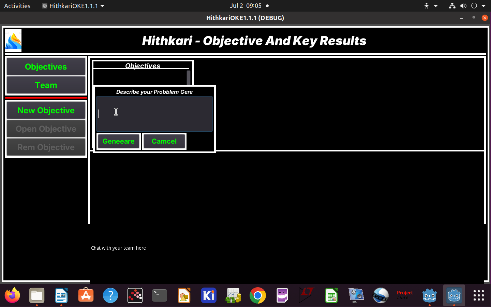
Task: Switch to the Team section
Action: pyautogui.click(x=46, y=85)
